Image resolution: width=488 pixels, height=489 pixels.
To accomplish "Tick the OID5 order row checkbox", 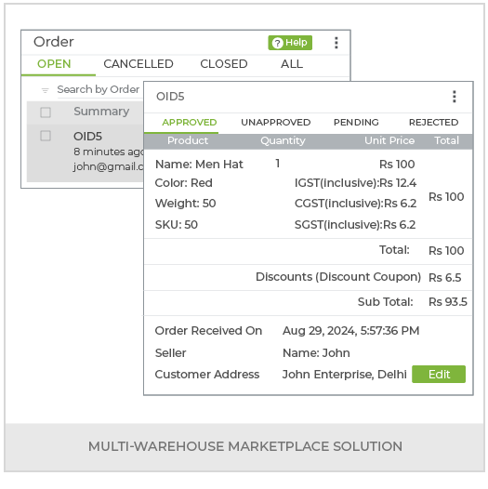I will click(x=46, y=136).
